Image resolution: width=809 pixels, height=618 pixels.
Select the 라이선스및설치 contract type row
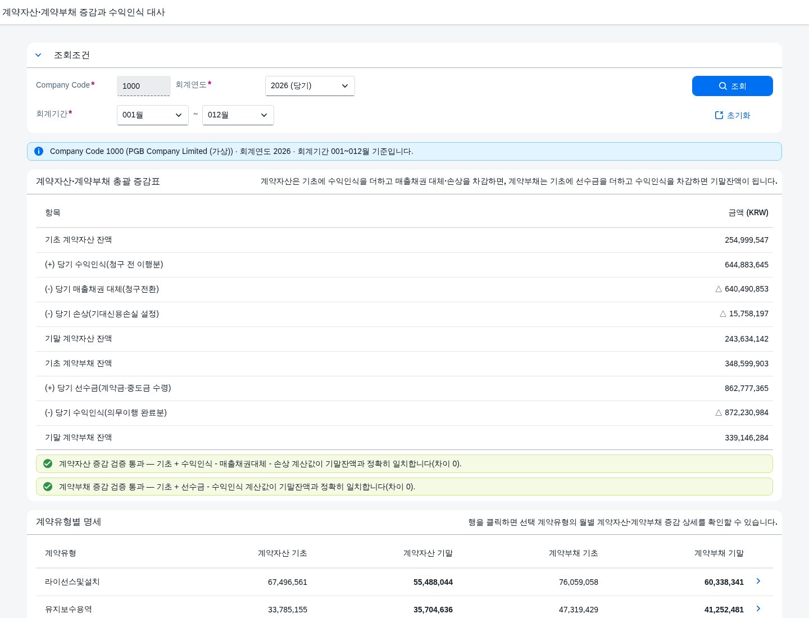(404, 582)
